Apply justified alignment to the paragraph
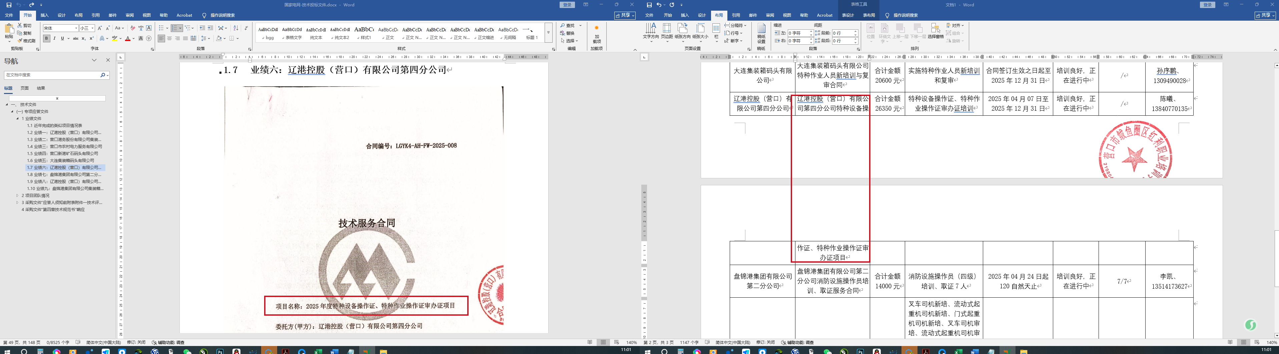Image resolution: width=1279 pixels, height=354 pixels. (x=185, y=39)
